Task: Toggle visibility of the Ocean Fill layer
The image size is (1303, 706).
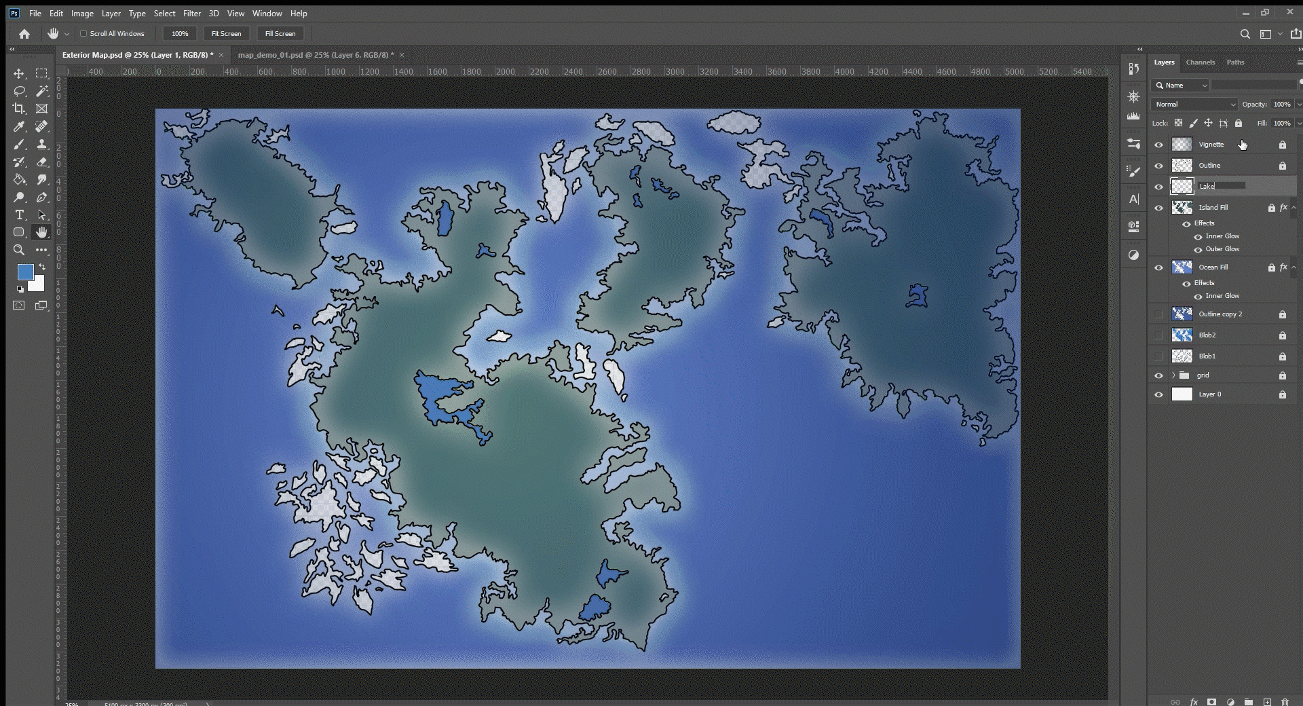Action: click(1158, 267)
